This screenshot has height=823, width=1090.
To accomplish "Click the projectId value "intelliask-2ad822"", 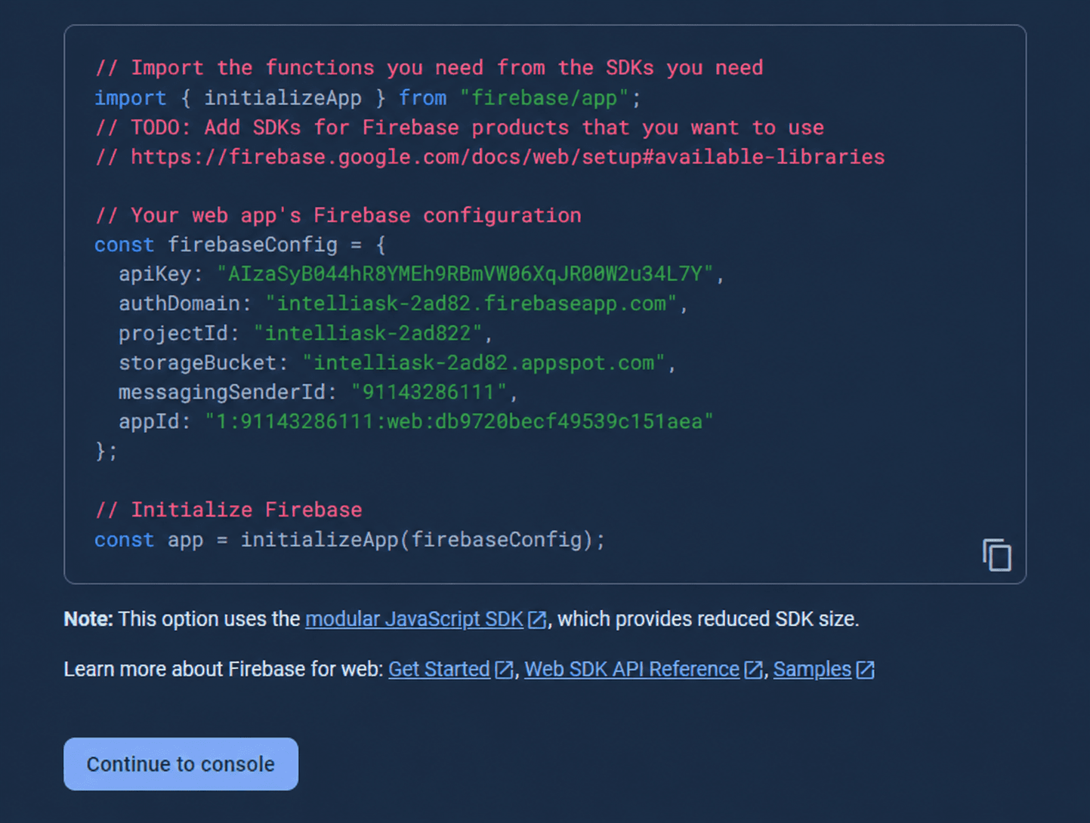I will [x=368, y=333].
